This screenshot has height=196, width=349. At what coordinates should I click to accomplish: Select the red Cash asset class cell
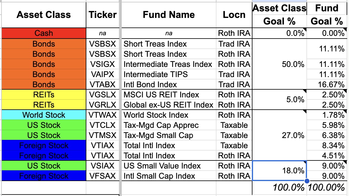(44, 33)
